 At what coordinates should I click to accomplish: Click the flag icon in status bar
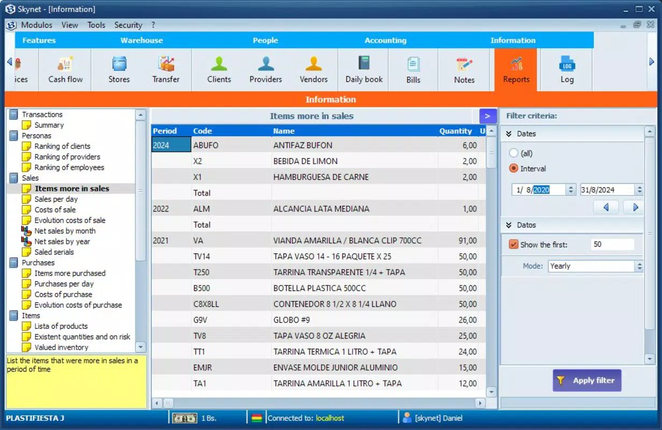257,418
